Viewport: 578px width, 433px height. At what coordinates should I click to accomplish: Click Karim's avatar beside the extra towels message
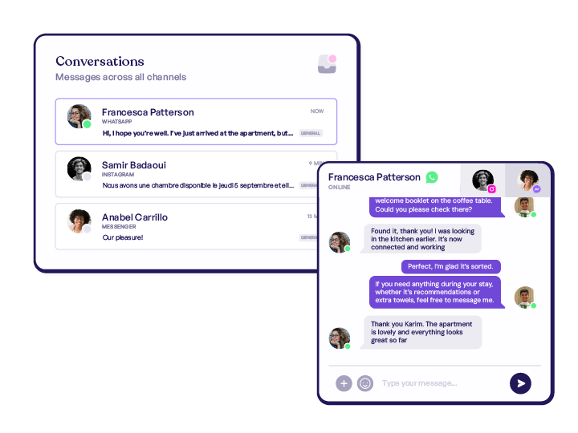pos(524,297)
